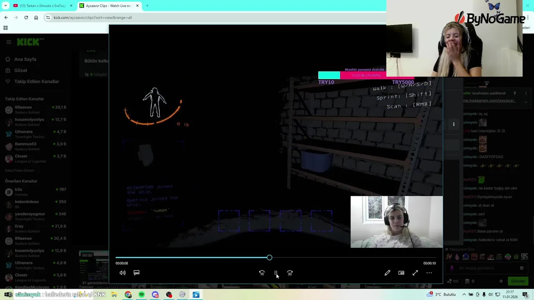Close the YouTube Tarkan tab
The height and width of the screenshot is (300, 534).
71,6
